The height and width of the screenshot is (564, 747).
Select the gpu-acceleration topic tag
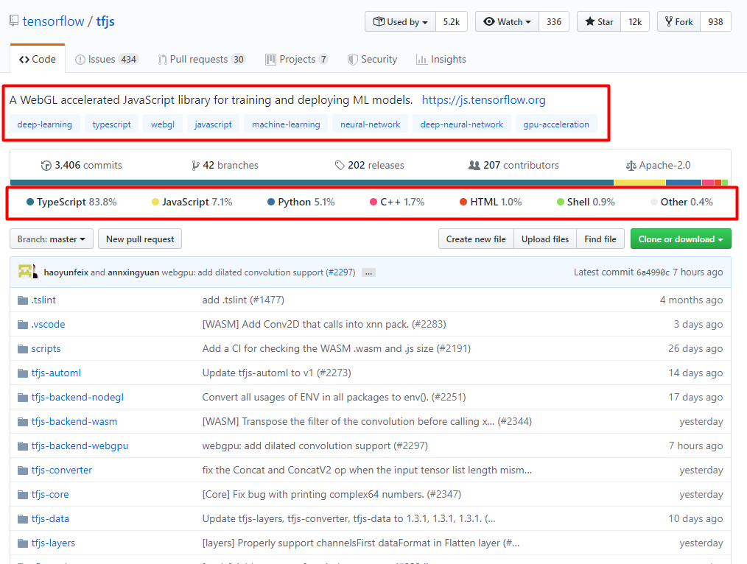tap(556, 124)
